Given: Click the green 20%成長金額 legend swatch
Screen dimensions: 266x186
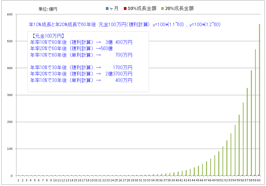Looking at the screenshot, I should [162, 9].
